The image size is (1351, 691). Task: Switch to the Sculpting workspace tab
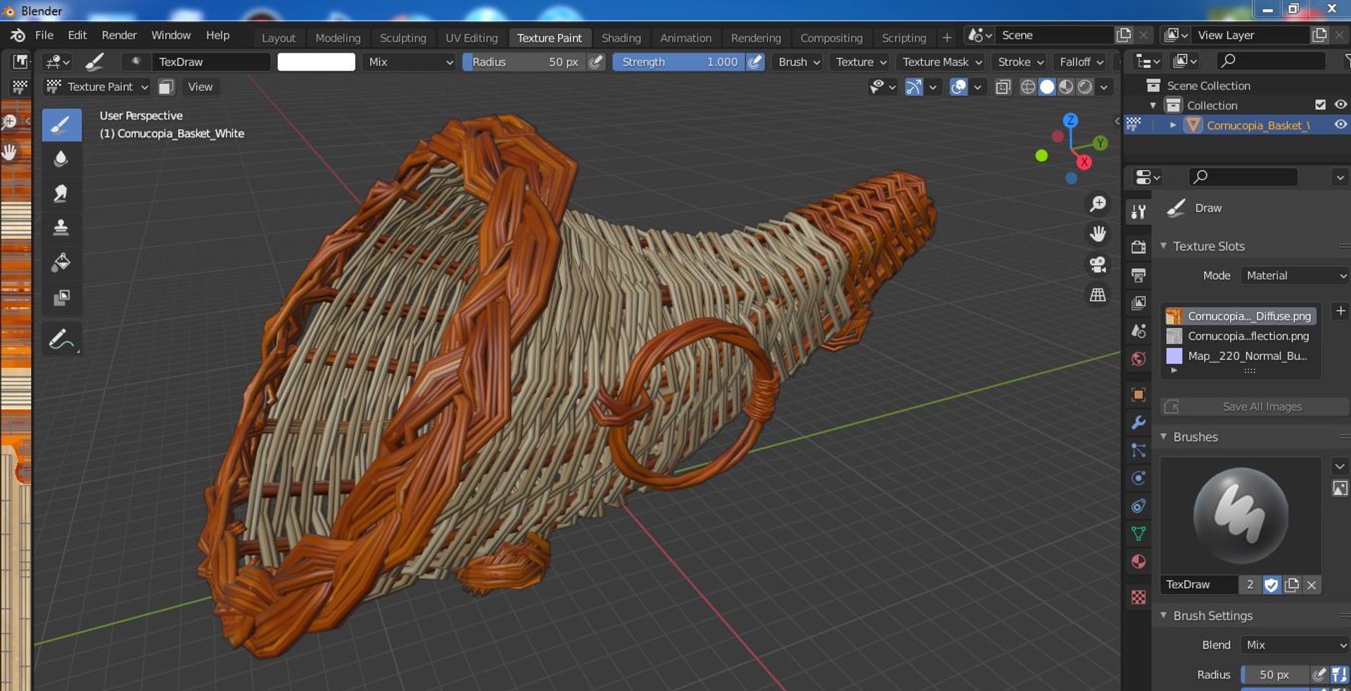pos(402,38)
